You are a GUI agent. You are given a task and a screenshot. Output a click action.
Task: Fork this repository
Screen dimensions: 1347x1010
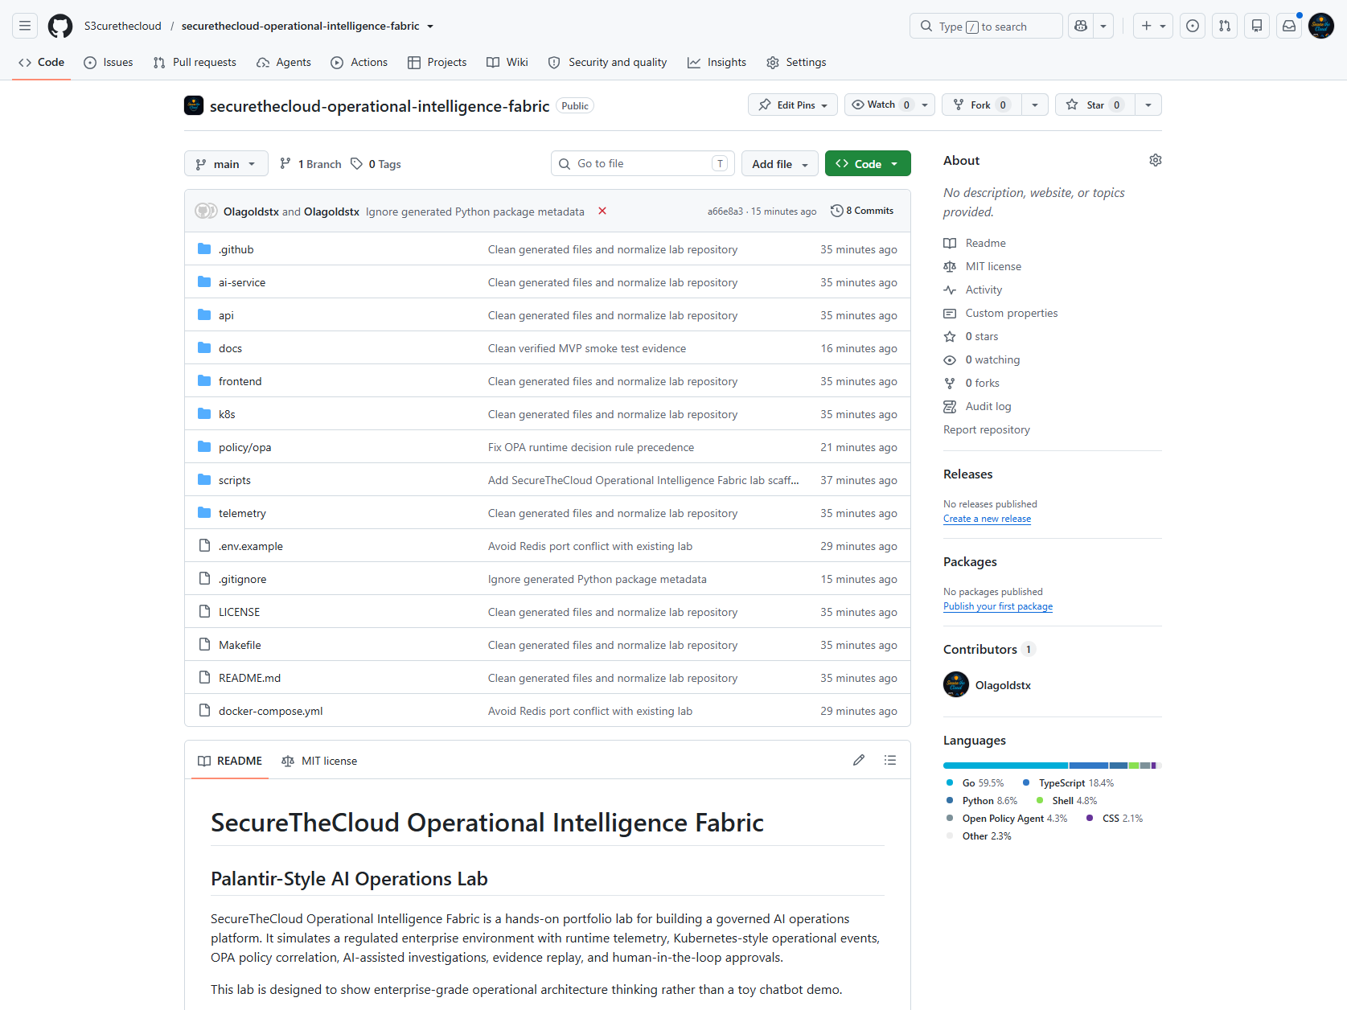[x=982, y=105]
